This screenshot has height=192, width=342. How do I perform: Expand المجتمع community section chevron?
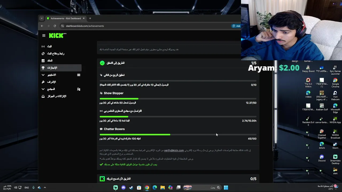[43, 89]
